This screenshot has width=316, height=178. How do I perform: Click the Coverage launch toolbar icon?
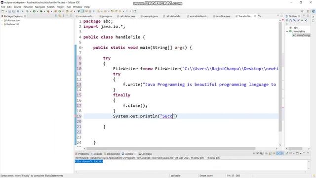point(41,11)
